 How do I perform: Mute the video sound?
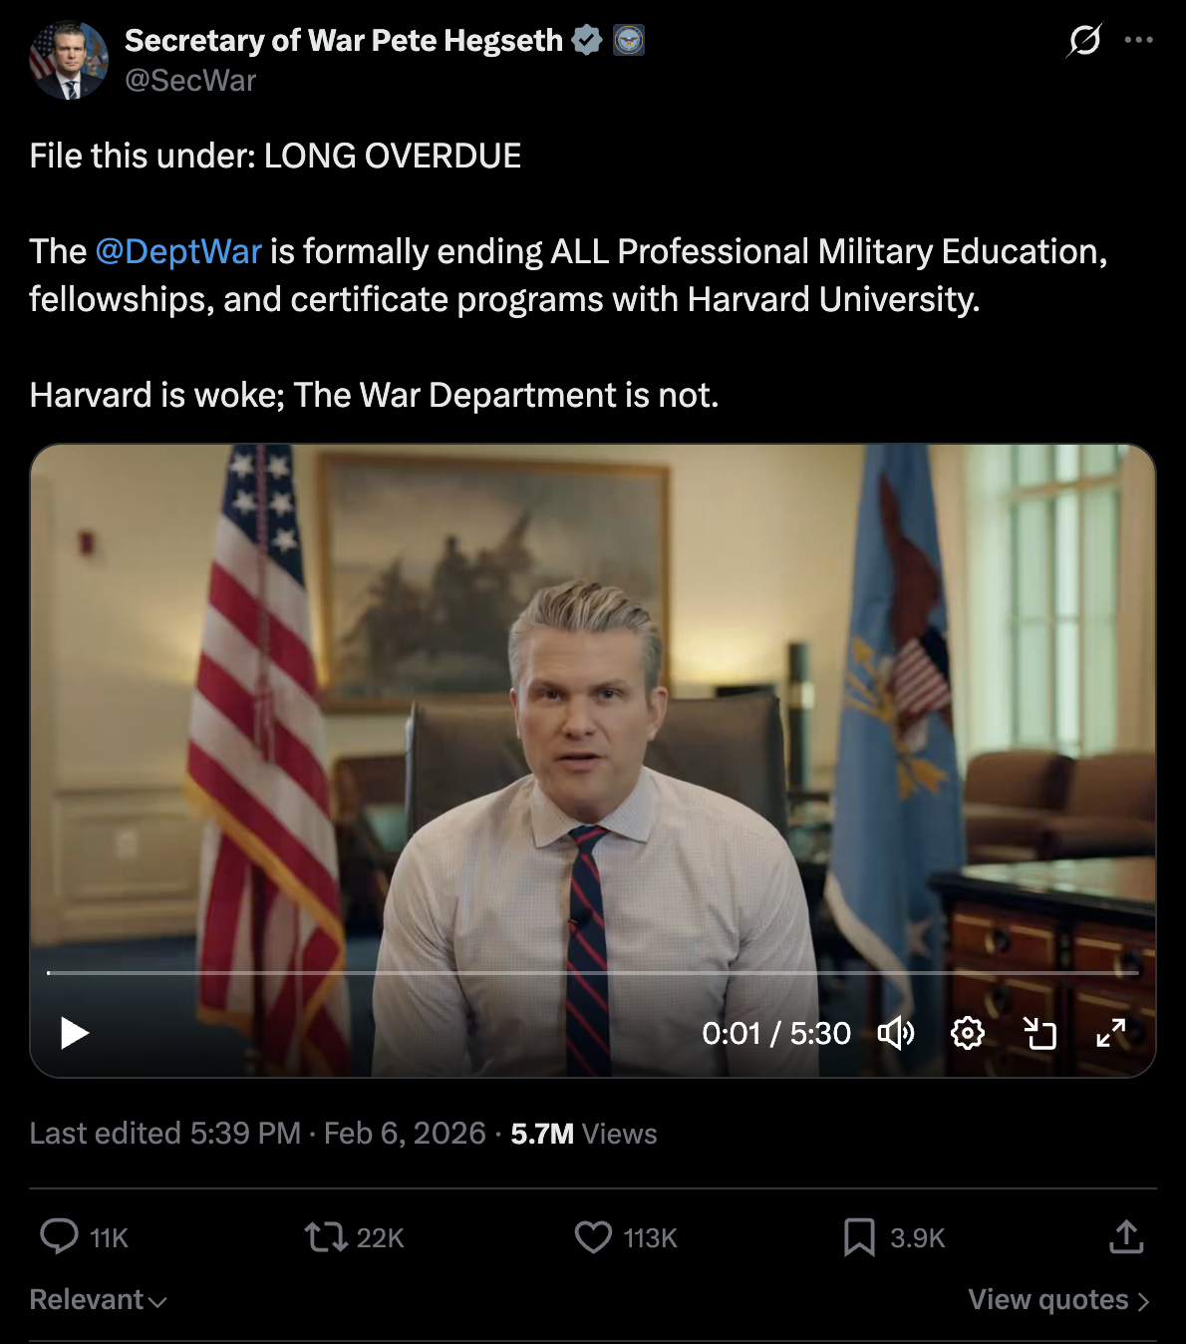pos(896,1033)
